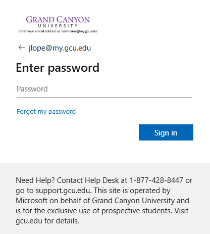Click the email format hint under logo
The width and height of the screenshot is (210, 234).
(x=58, y=31)
